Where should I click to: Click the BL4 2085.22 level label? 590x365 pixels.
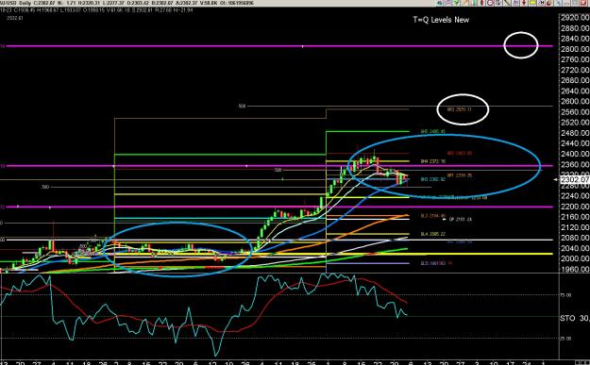432,234
